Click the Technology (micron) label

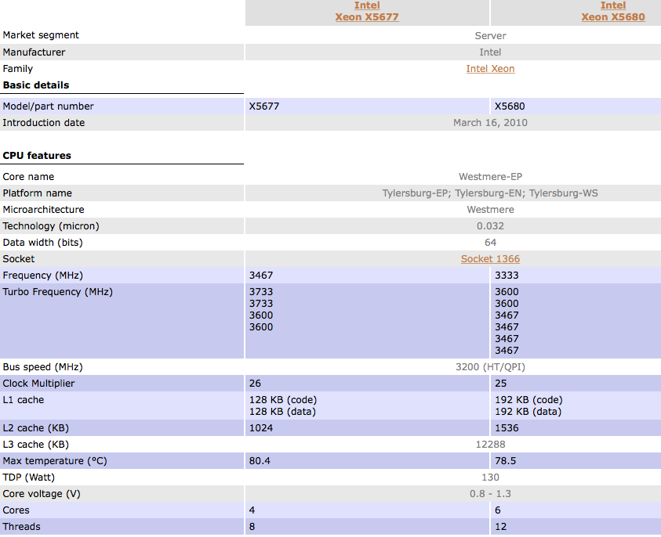coord(51,226)
